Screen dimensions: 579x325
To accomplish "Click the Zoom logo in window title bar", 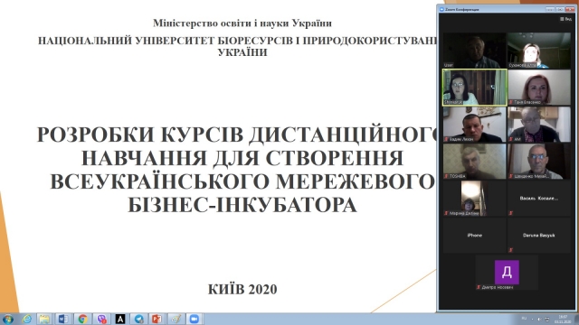I will (441, 9).
